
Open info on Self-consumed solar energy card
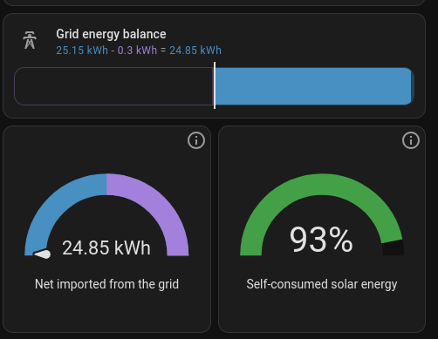pyautogui.click(x=411, y=140)
